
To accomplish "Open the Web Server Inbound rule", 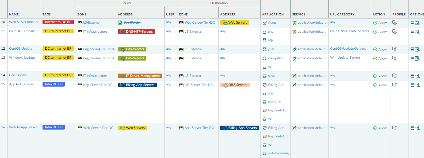I will 24,22.
